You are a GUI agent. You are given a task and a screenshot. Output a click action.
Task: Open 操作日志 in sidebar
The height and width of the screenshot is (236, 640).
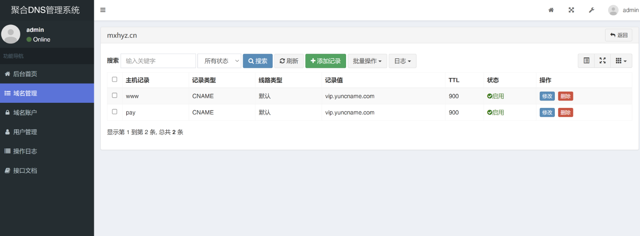pos(47,151)
